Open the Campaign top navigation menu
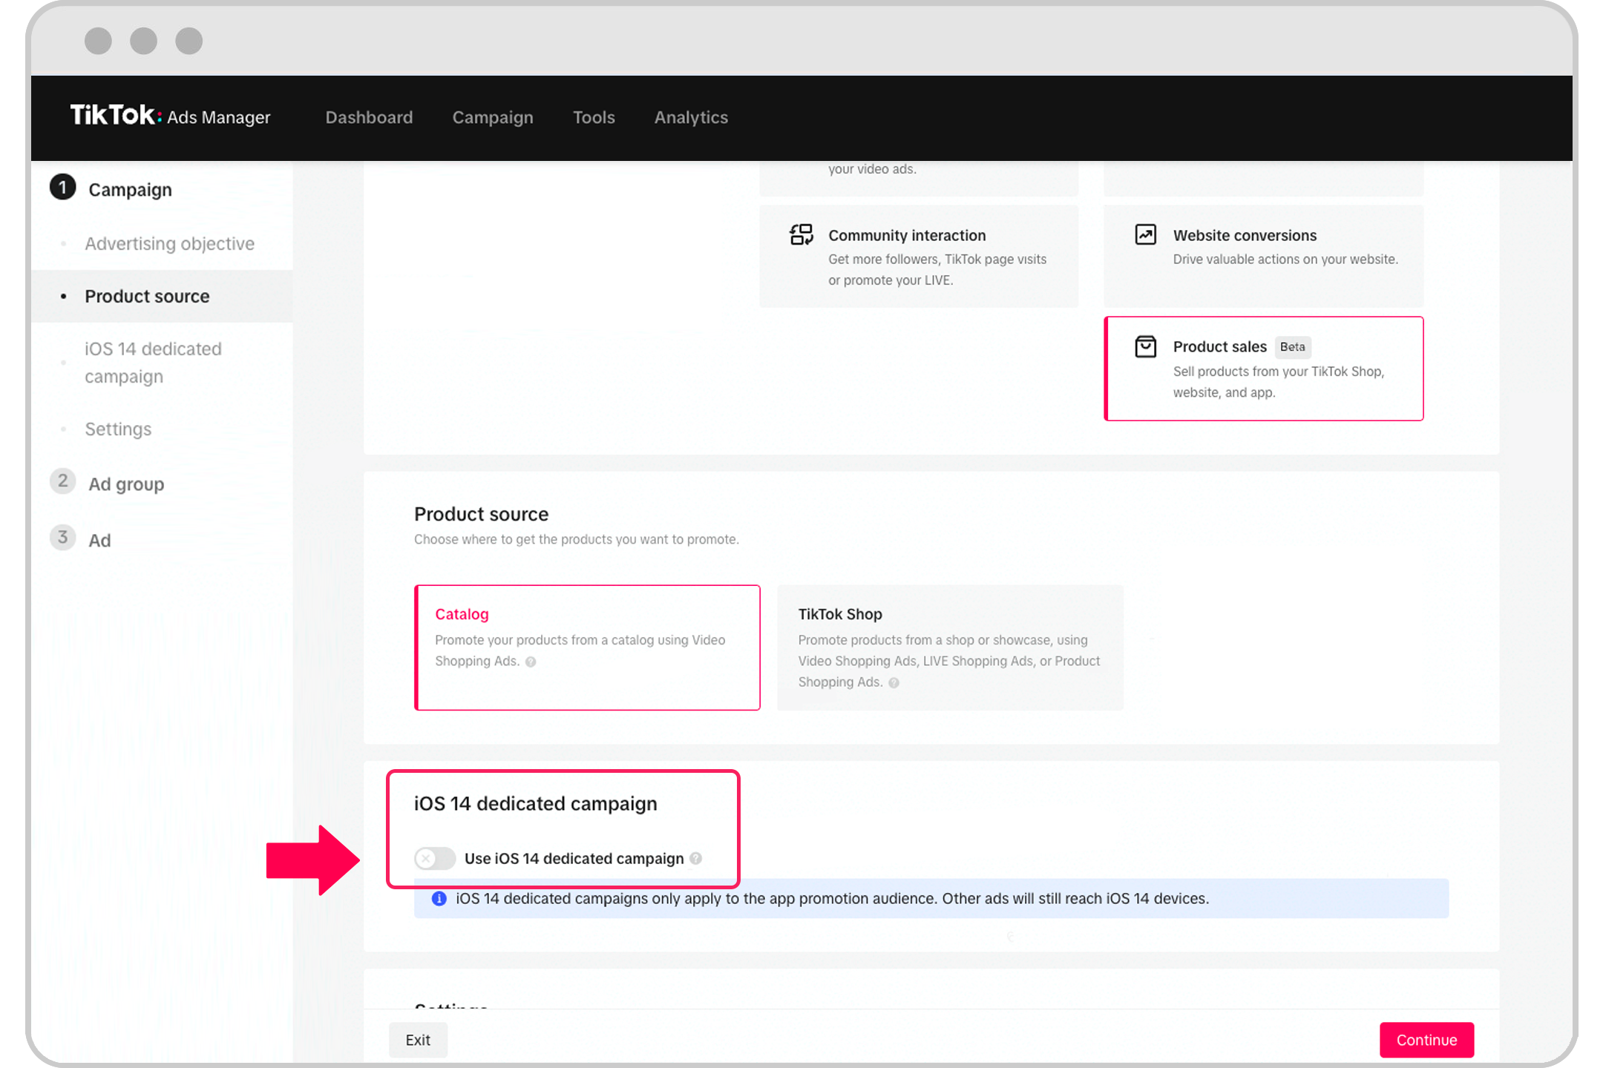This screenshot has width=1603, height=1068. (493, 117)
